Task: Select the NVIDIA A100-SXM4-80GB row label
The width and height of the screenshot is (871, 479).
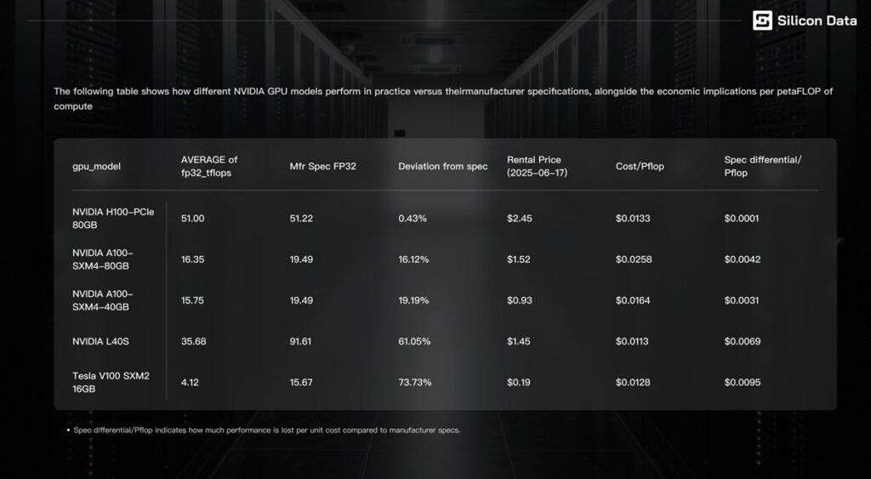Action: (x=103, y=259)
